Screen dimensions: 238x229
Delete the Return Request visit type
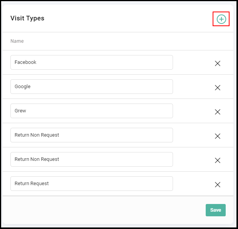tap(218, 185)
